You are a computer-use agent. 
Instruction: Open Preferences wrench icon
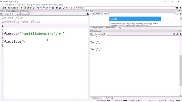64,8
